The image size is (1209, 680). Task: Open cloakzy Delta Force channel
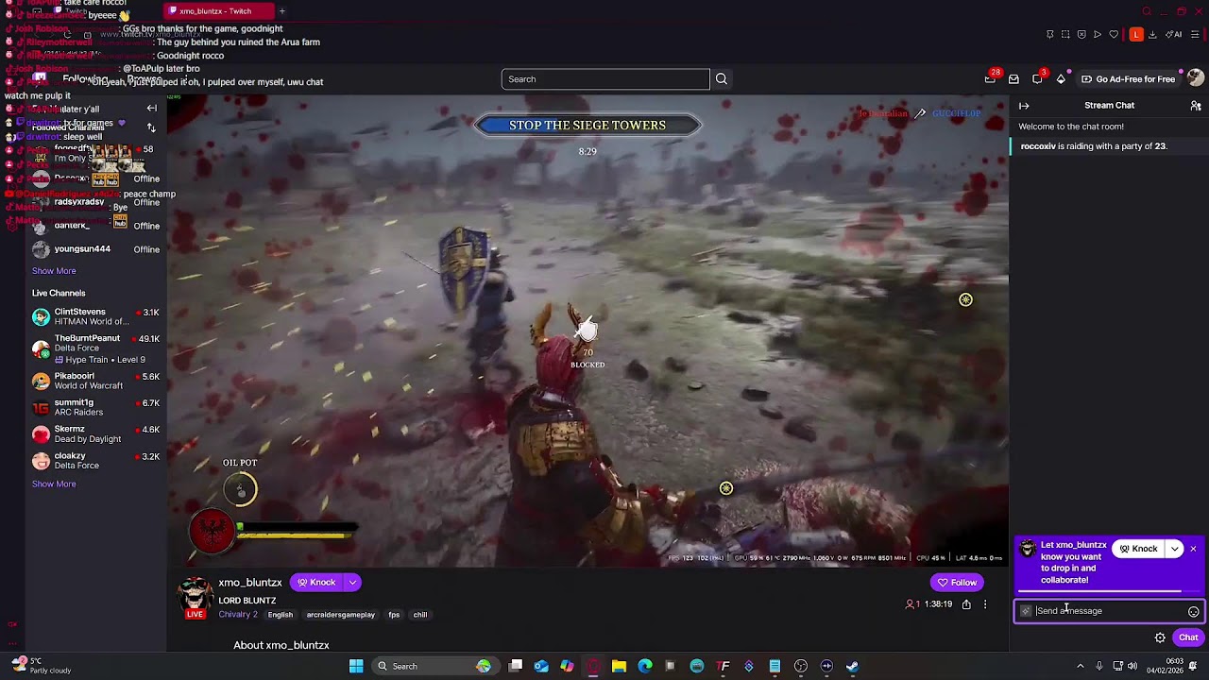[95, 460]
